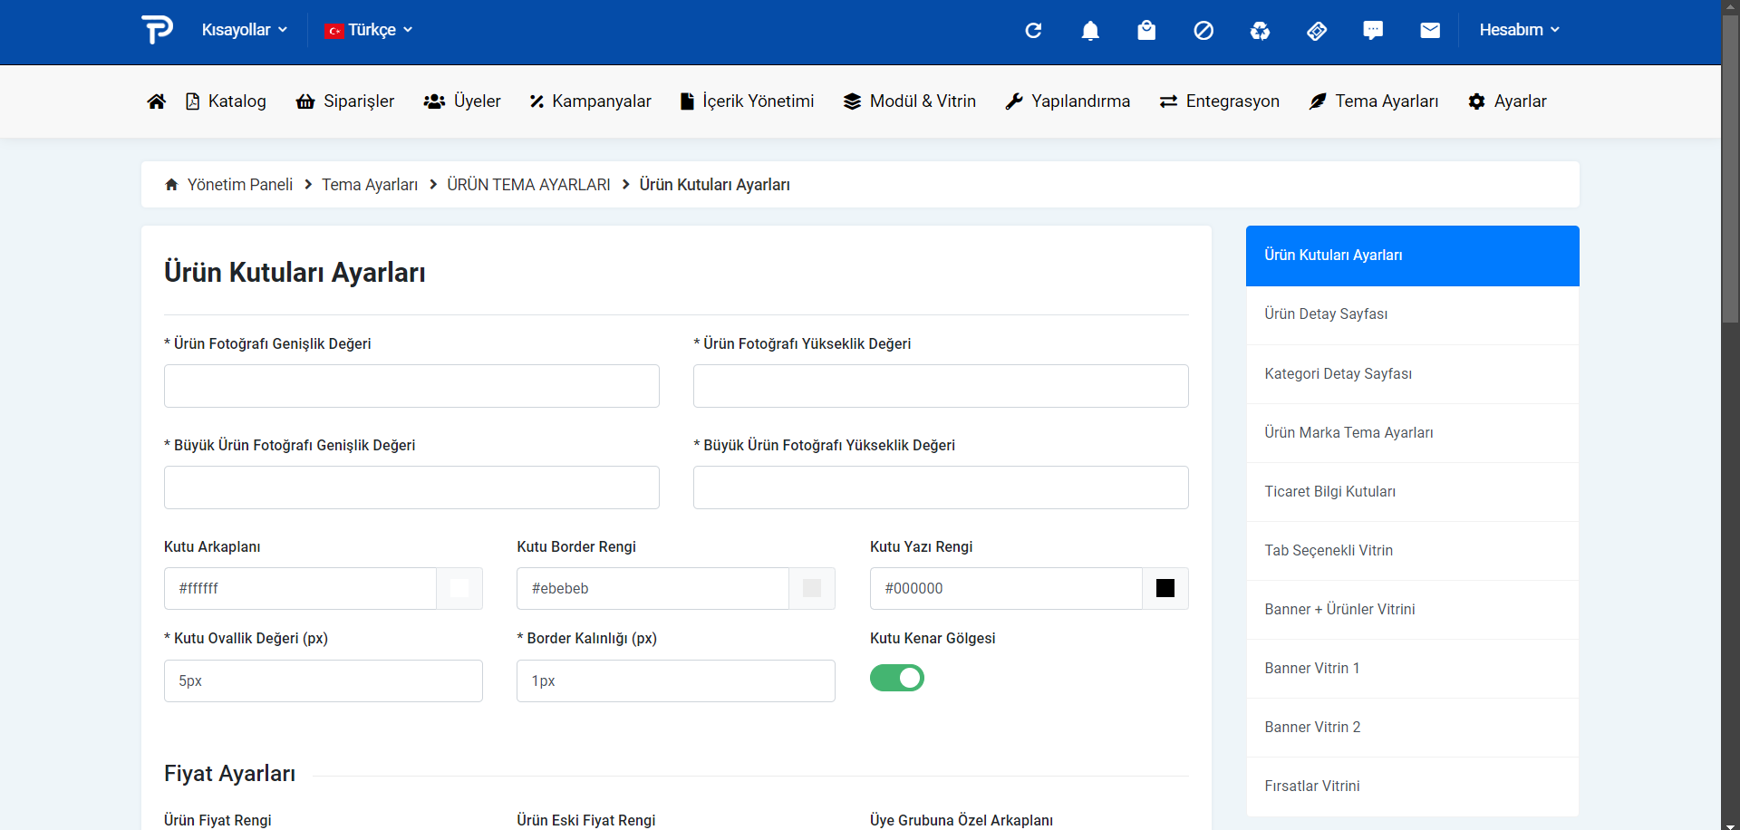Open the Kampanyalar menu

tap(591, 101)
